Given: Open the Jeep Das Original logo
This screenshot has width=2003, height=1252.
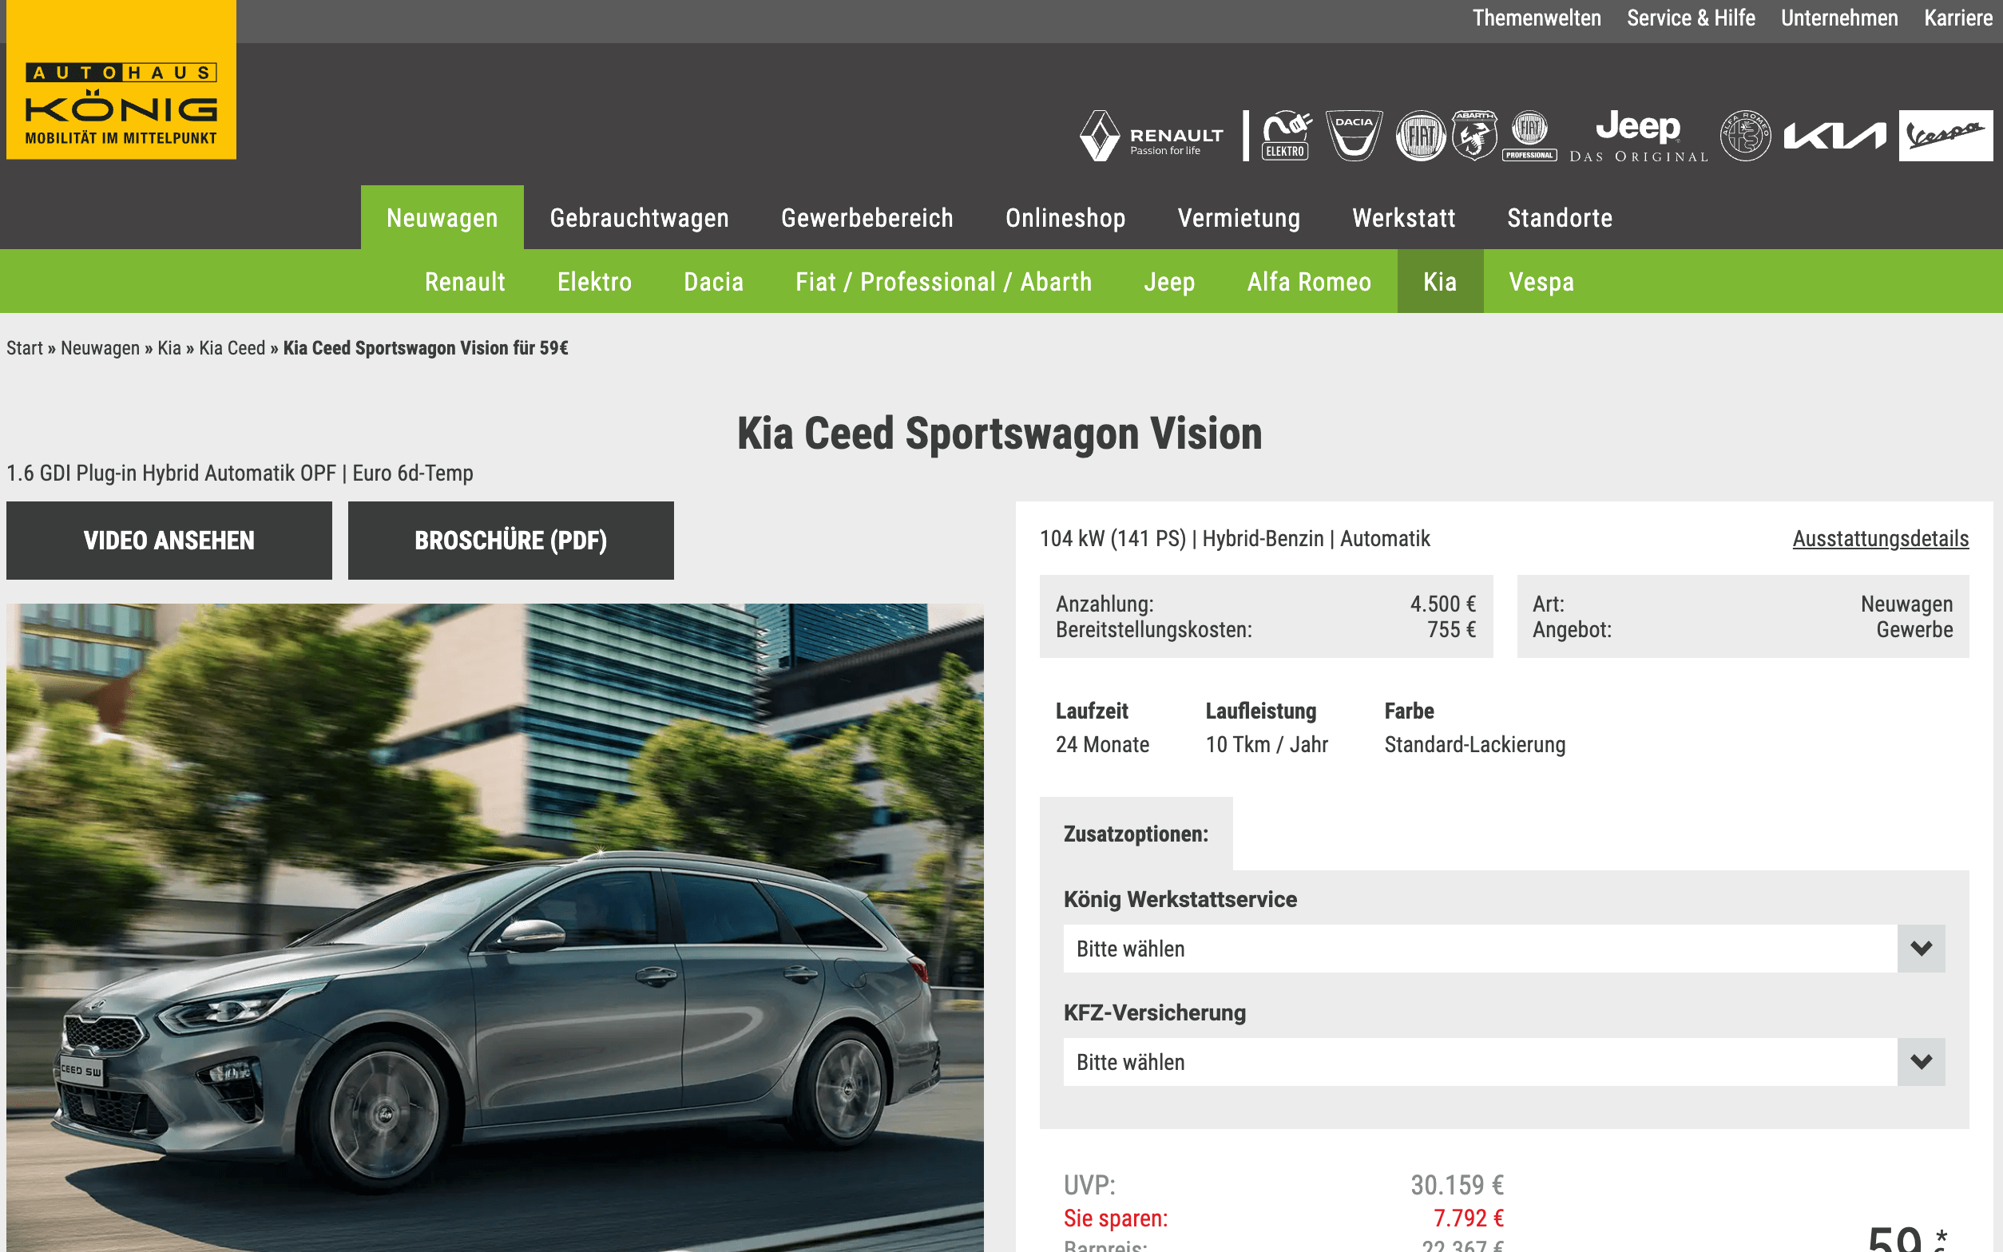Looking at the screenshot, I should coord(1638,136).
